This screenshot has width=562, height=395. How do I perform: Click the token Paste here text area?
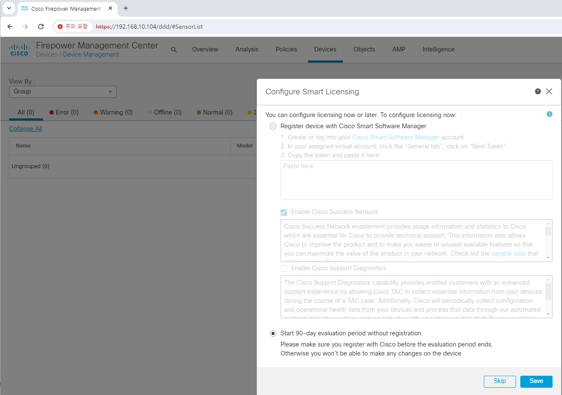(x=416, y=180)
